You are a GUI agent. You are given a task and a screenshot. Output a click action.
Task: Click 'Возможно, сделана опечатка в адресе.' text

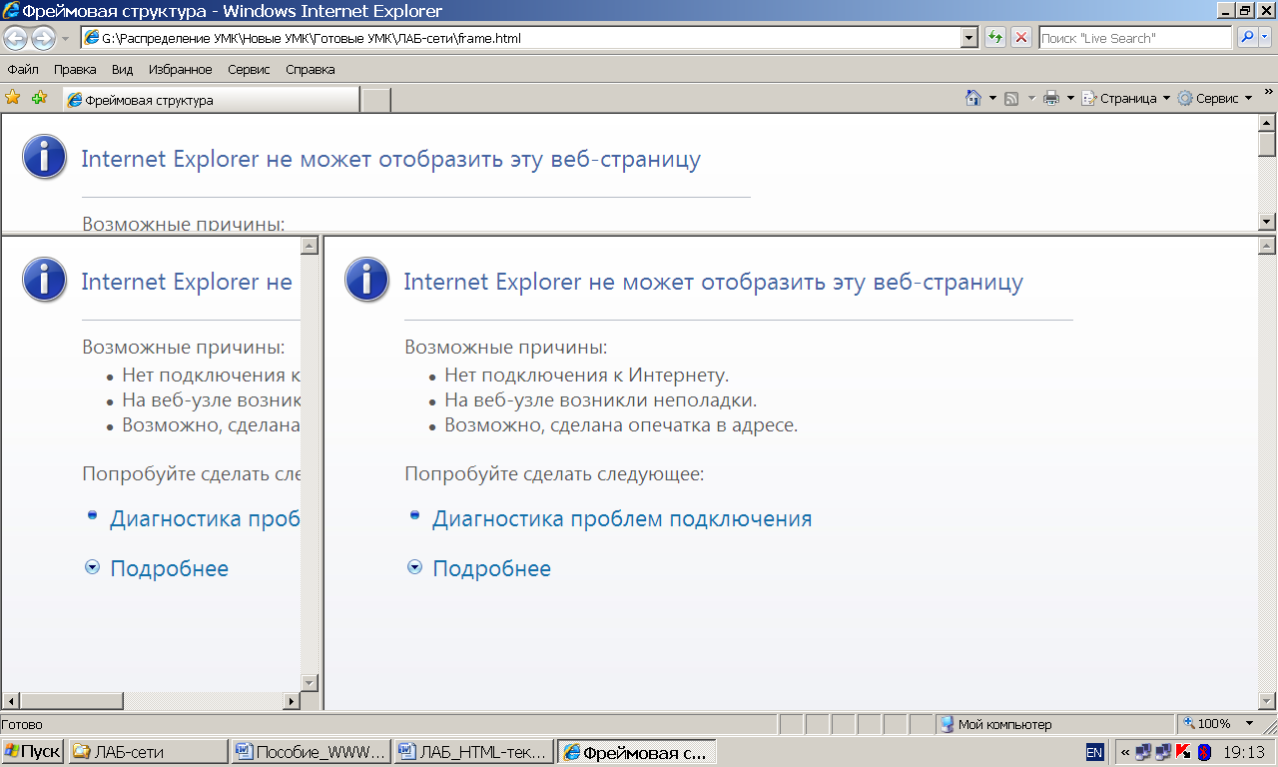coord(621,425)
